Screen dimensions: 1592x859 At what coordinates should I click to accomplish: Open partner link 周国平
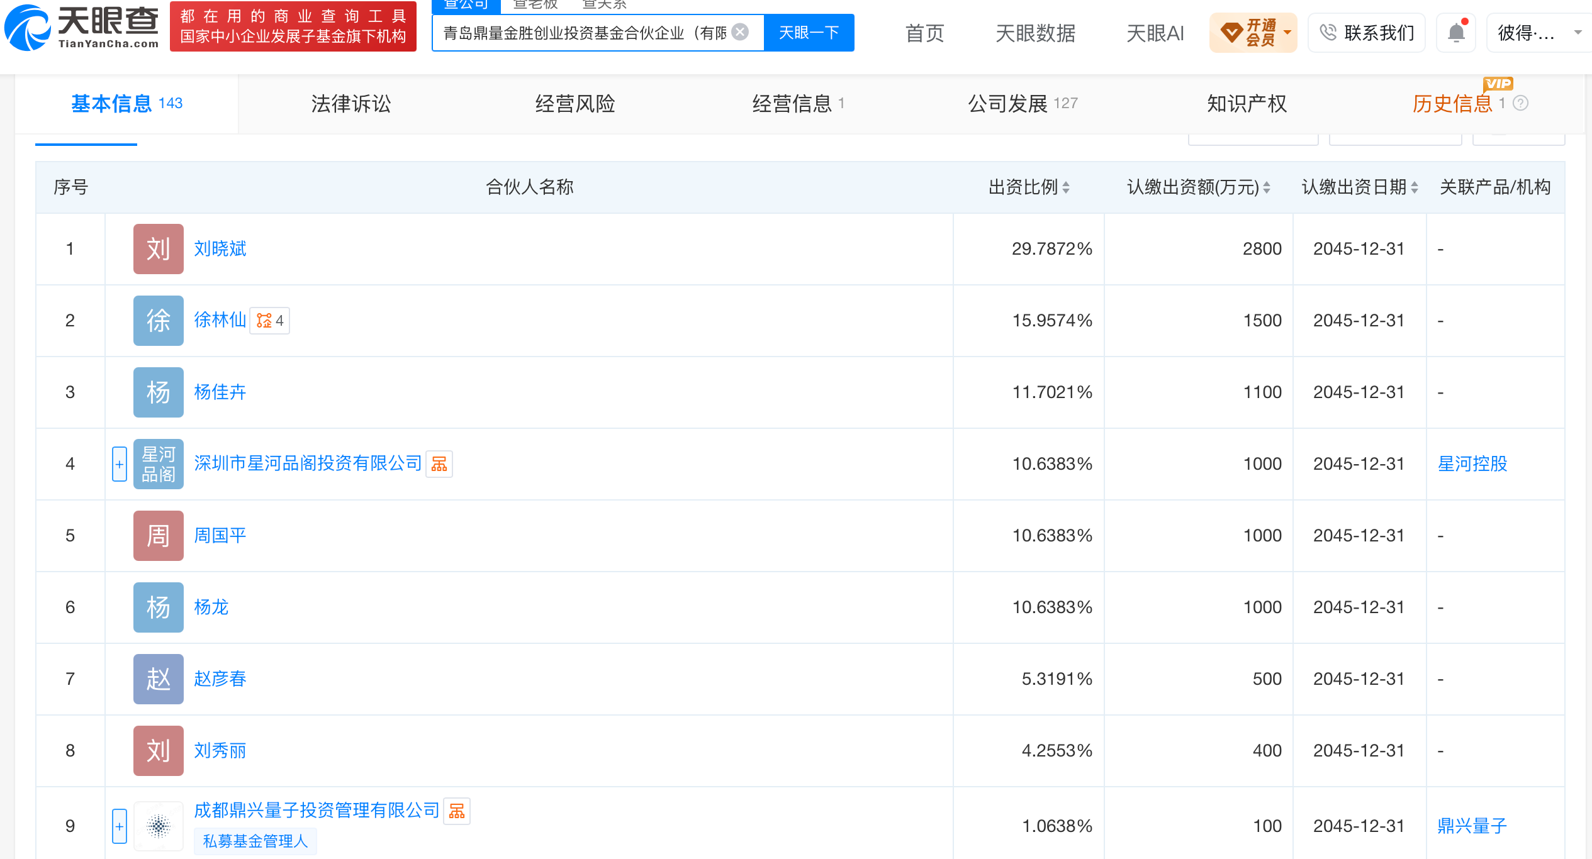click(220, 536)
